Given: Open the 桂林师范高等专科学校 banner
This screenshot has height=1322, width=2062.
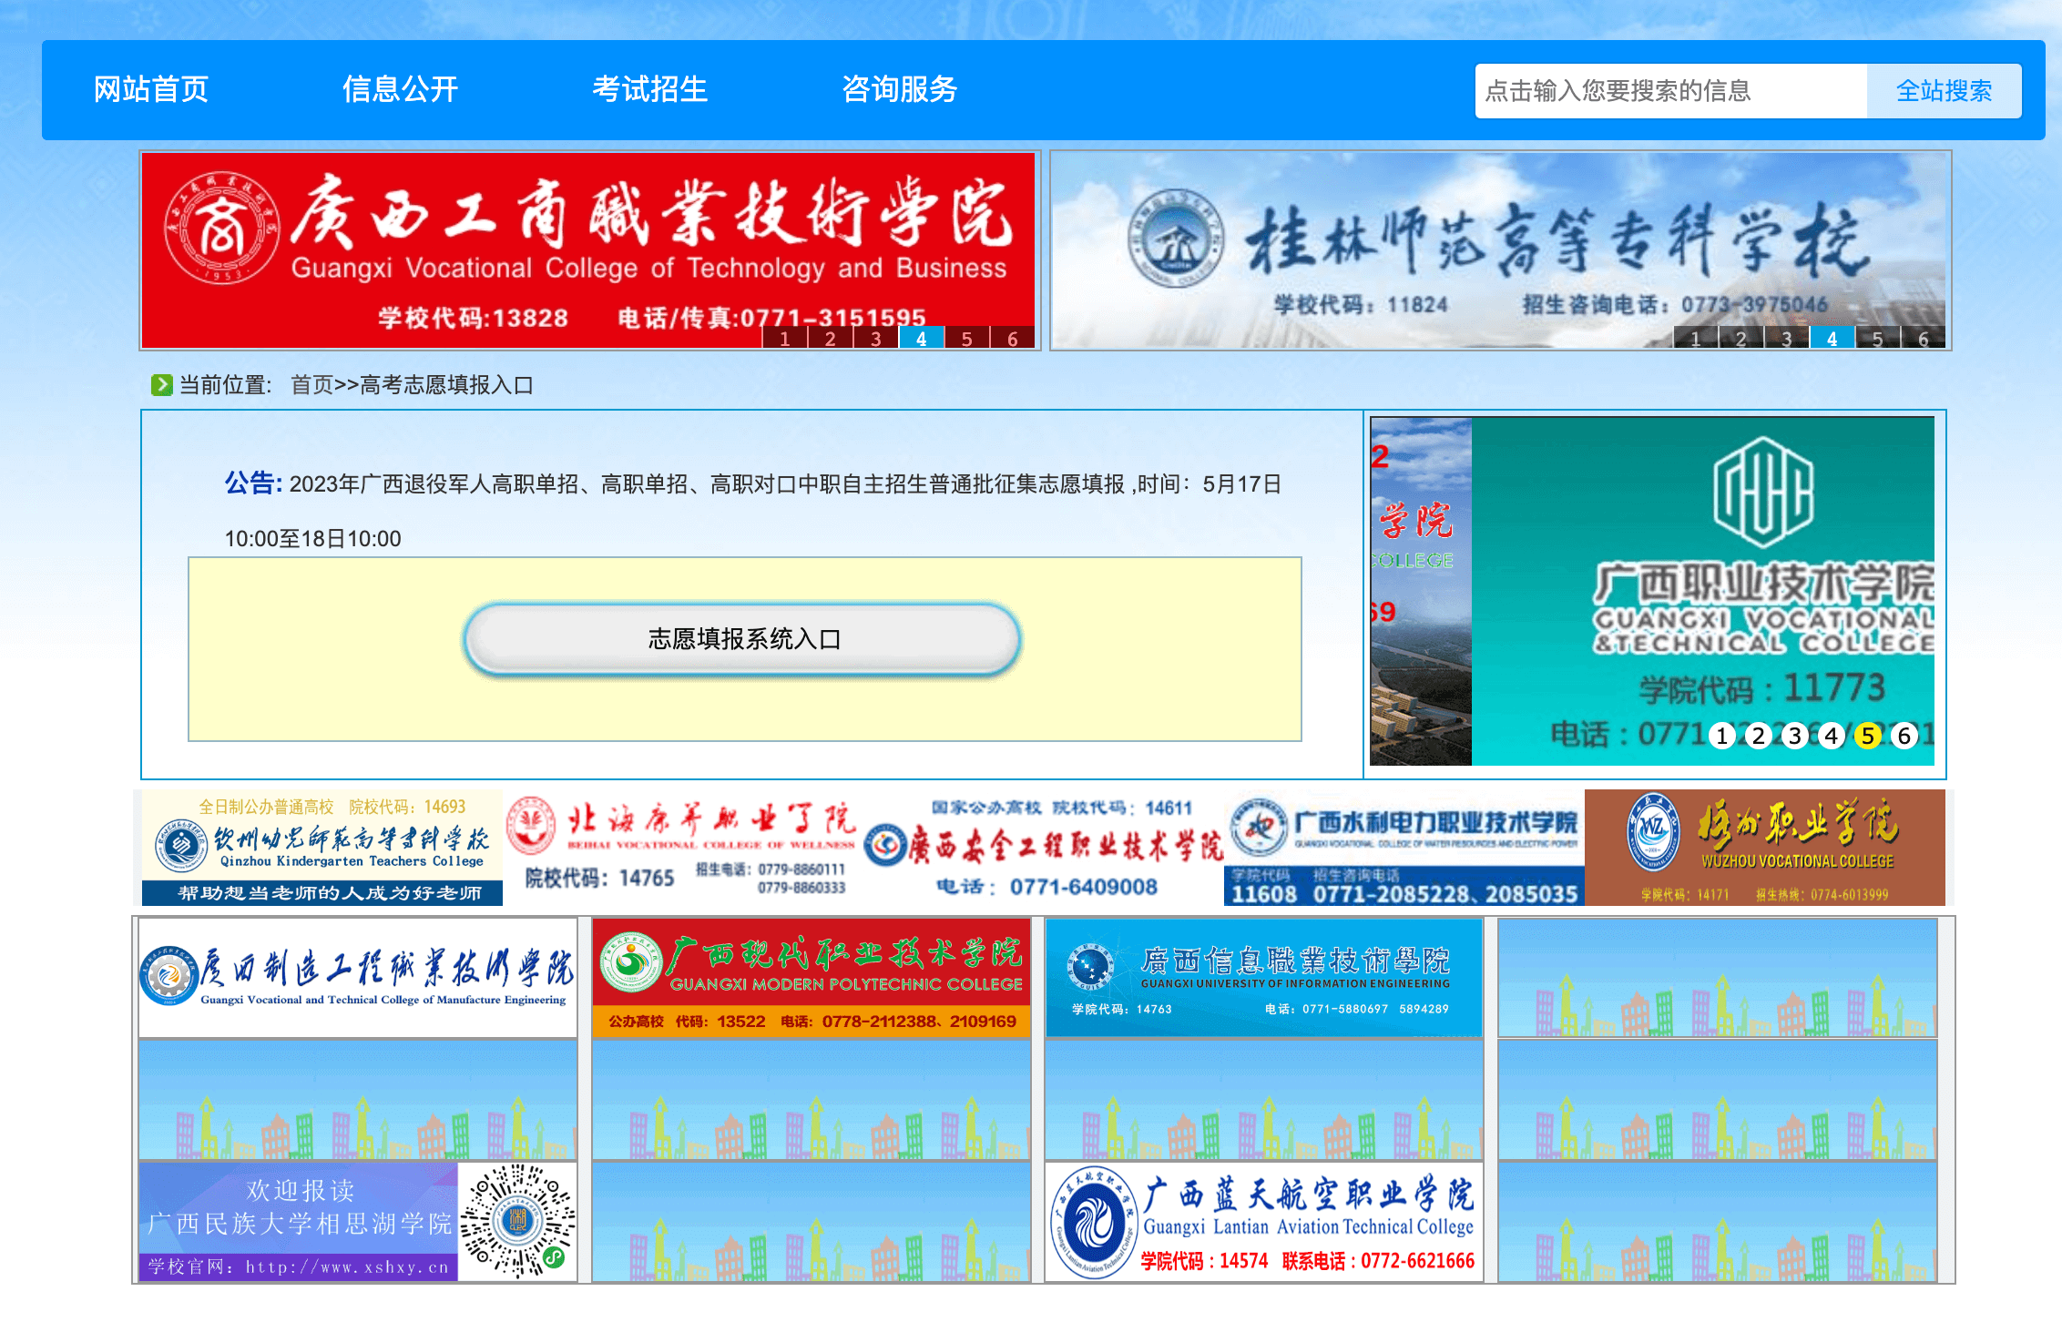Looking at the screenshot, I should pyautogui.click(x=1500, y=250).
